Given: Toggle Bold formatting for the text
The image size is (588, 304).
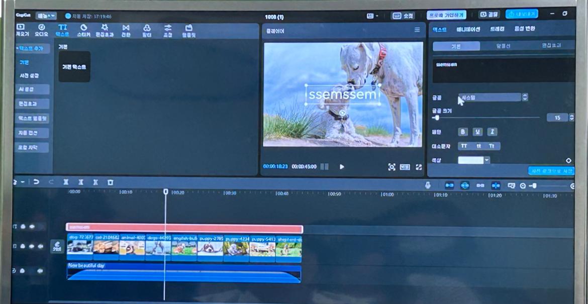Looking at the screenshot, I should pyautogui.click(x=463, y=132).
